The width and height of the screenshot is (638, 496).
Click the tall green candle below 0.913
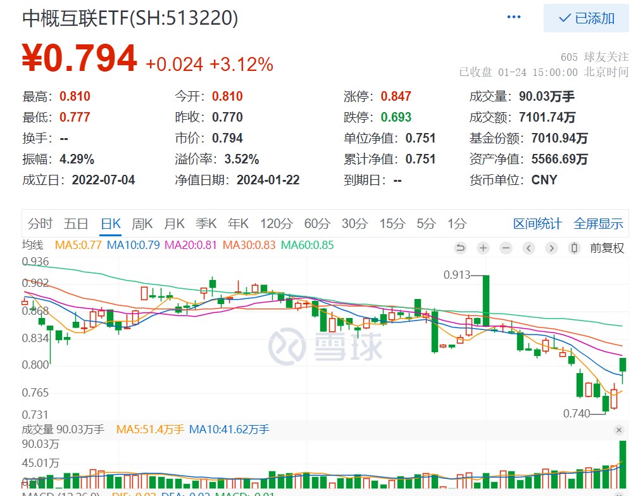pyautogui.click(x=486, y=300)
